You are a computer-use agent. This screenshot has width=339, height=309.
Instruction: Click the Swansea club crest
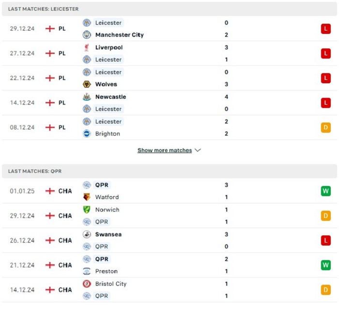[87, 234]
